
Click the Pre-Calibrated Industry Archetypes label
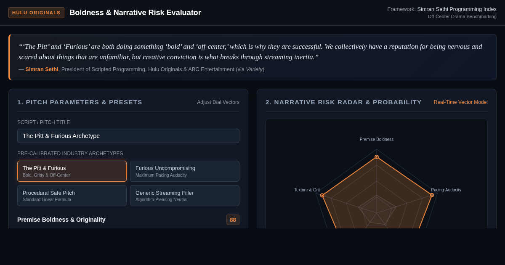click(x=70, y=154)
